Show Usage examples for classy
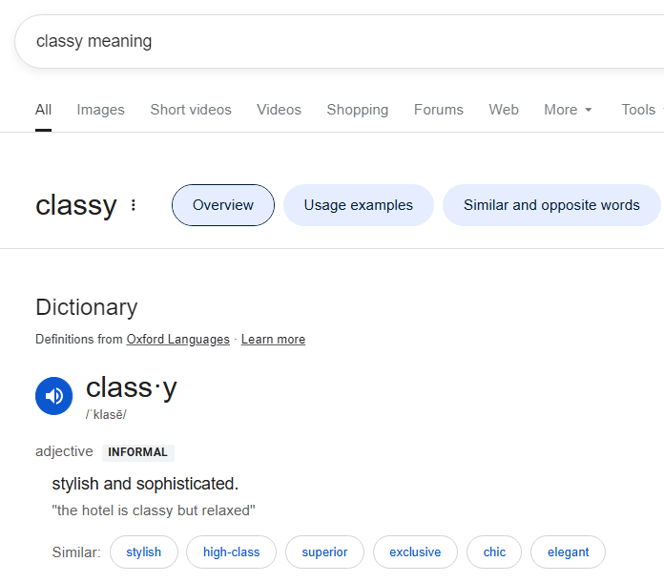This screenshot has height=583, width=664. (359, 205)
